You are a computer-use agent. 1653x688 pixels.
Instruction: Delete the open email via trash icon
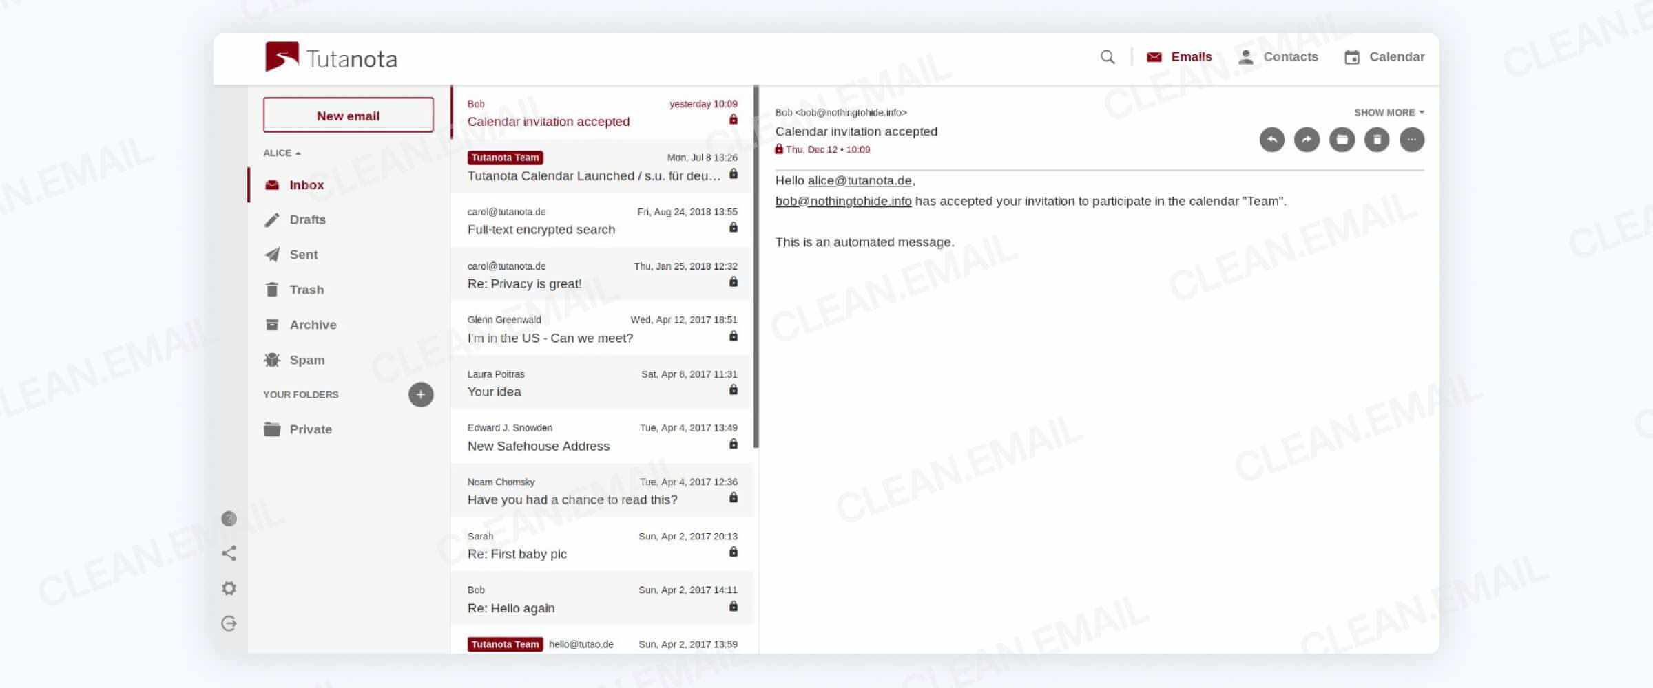click(x=1377, y=140)
